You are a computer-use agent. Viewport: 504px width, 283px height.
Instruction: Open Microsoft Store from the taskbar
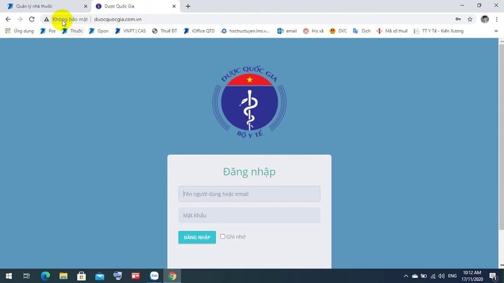click(x=81, y=276)
